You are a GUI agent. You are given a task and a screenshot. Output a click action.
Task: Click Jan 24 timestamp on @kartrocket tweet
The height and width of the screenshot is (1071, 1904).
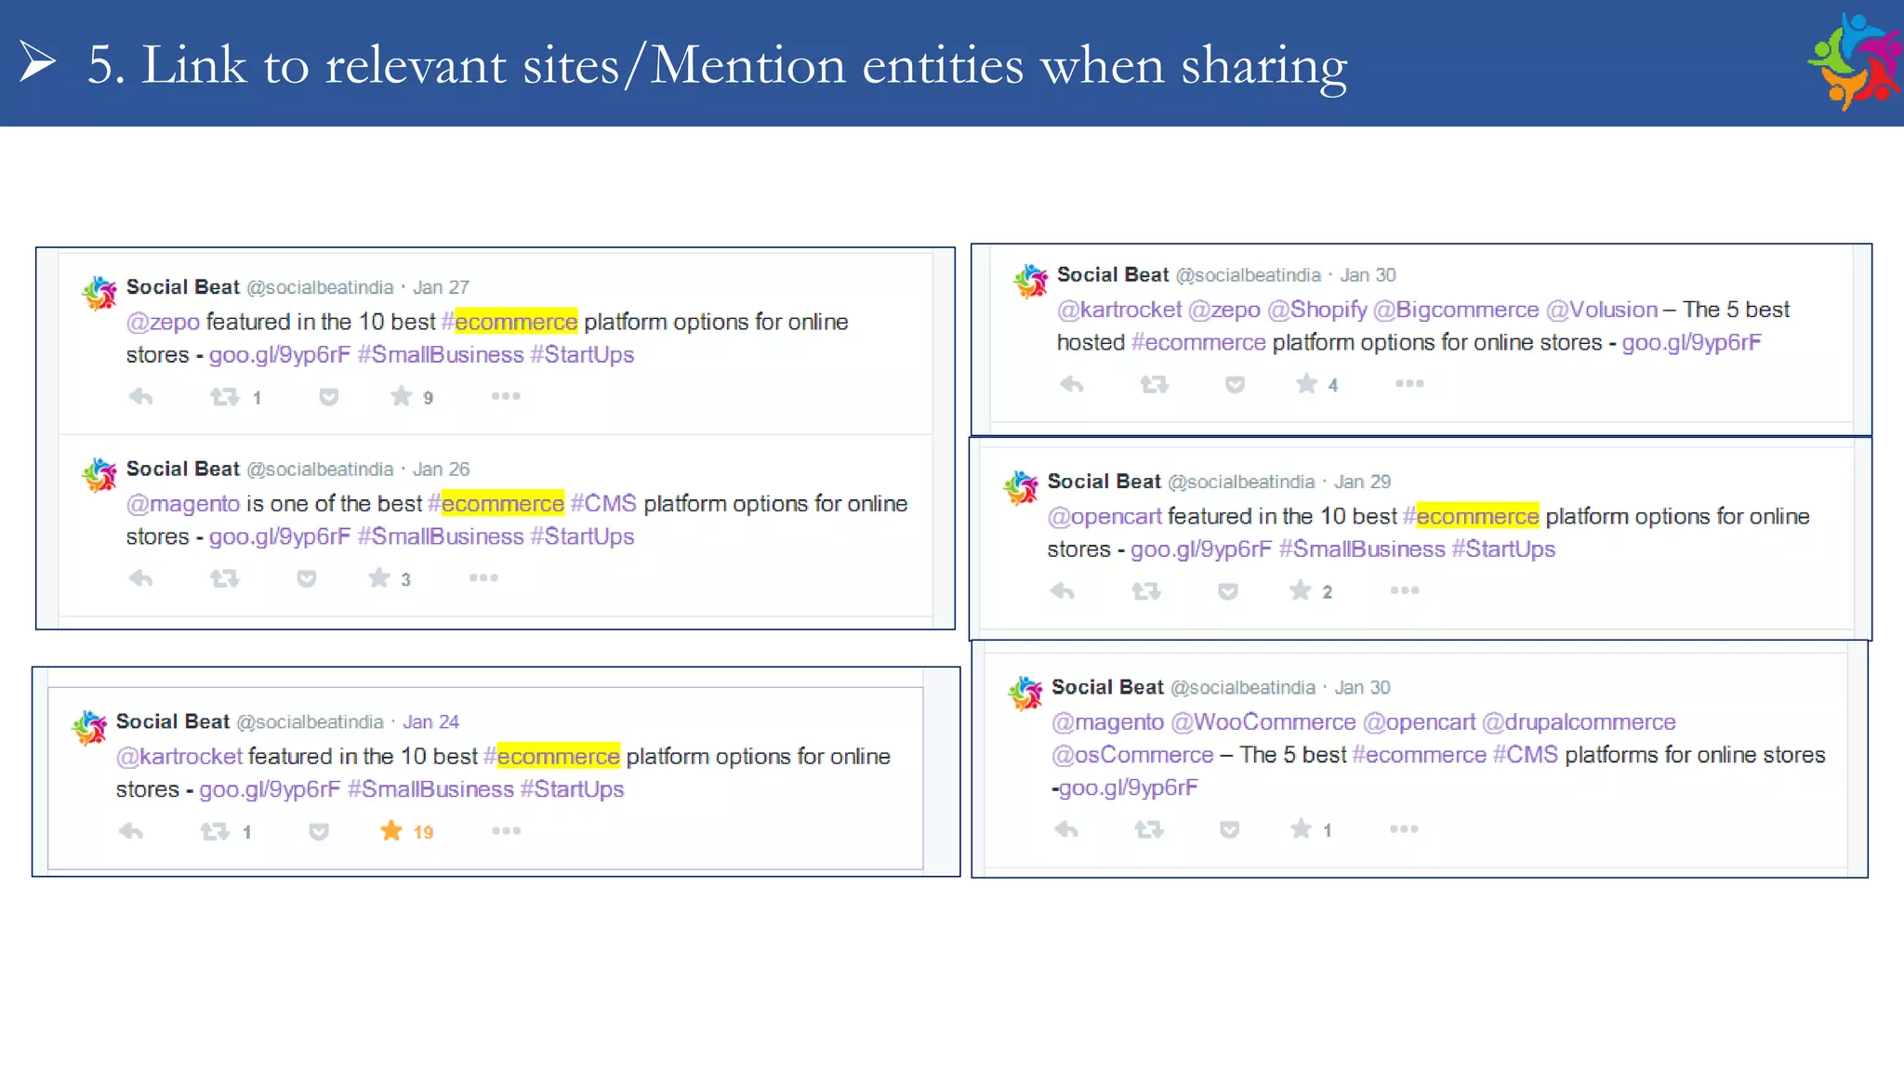click(431, 722)
